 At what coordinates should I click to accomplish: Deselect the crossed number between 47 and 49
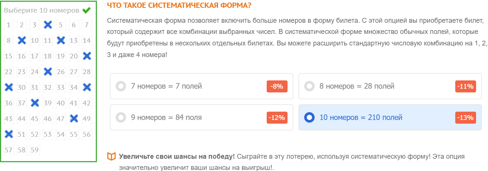pos(74,118)
